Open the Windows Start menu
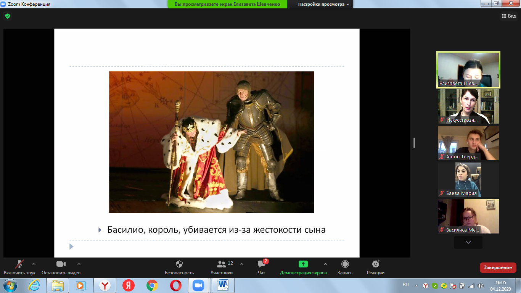The height and width of the screenshot is (293, 521). pyautogui.click(x=10, y=285)
